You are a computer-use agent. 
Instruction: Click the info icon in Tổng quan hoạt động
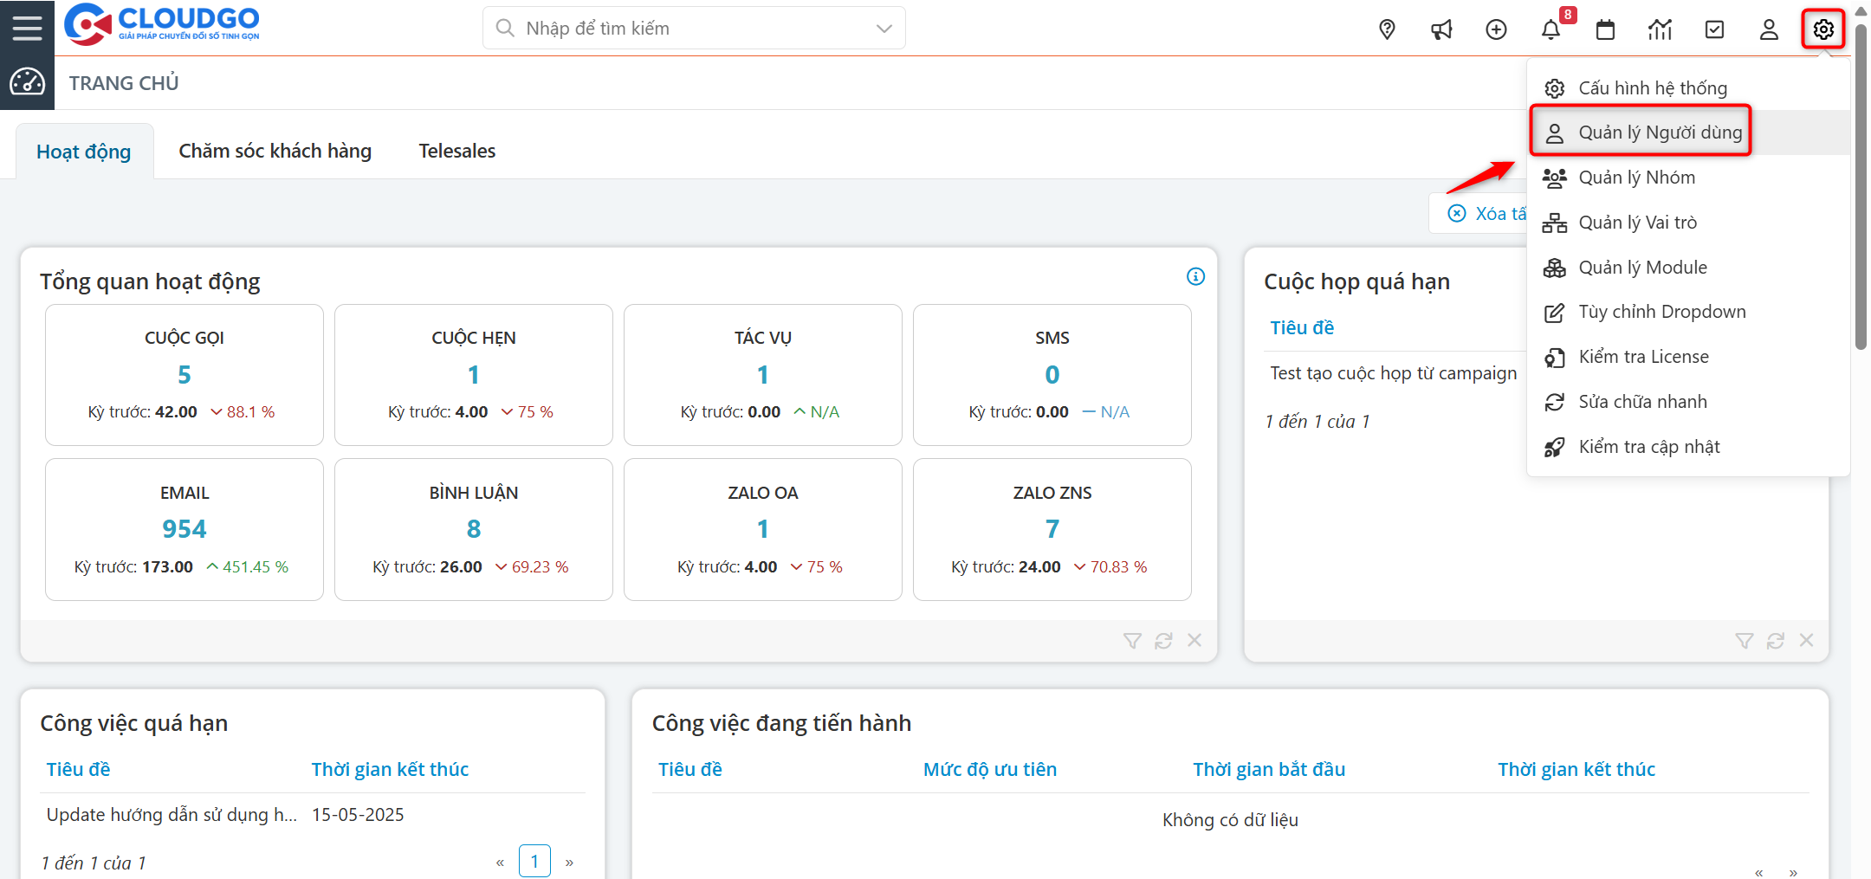coord(1195,276)
